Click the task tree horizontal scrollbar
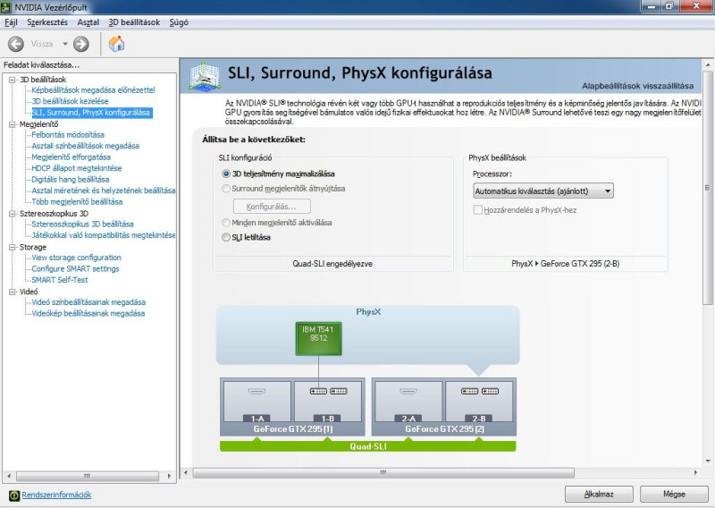The height and width of the screenshot is (508, 715). point(87,476)
